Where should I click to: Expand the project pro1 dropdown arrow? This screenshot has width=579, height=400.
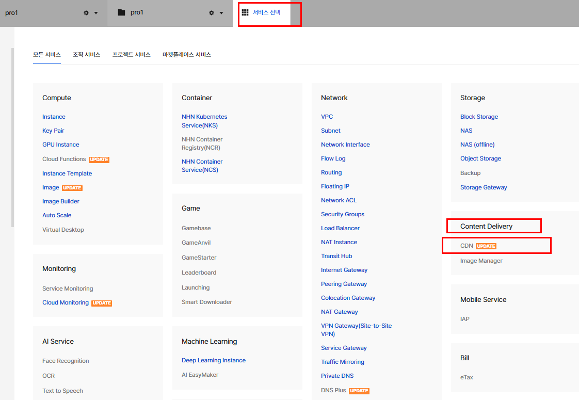(x=221, y=13)
